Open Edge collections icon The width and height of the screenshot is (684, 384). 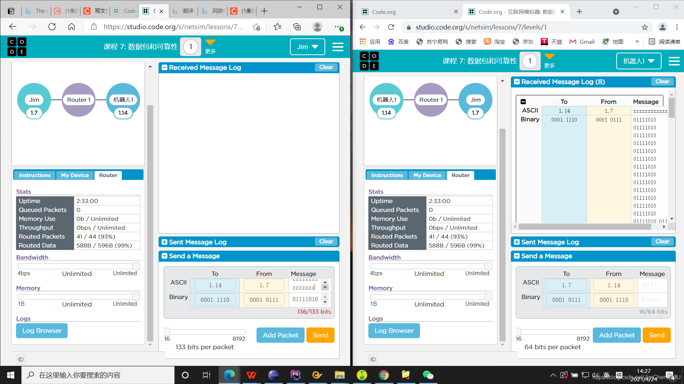pyautogui.click(x=297, y=27)
